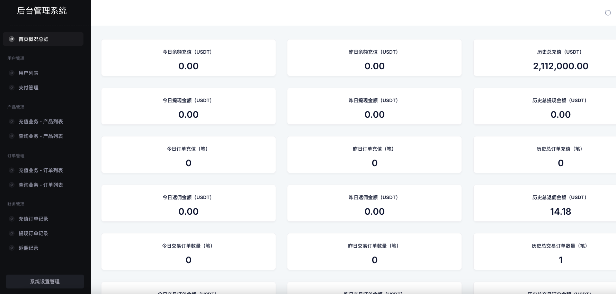The height and width of the screenshot is (294, 616).
Task: Open 支付管理 menu item
Action: 28,88
